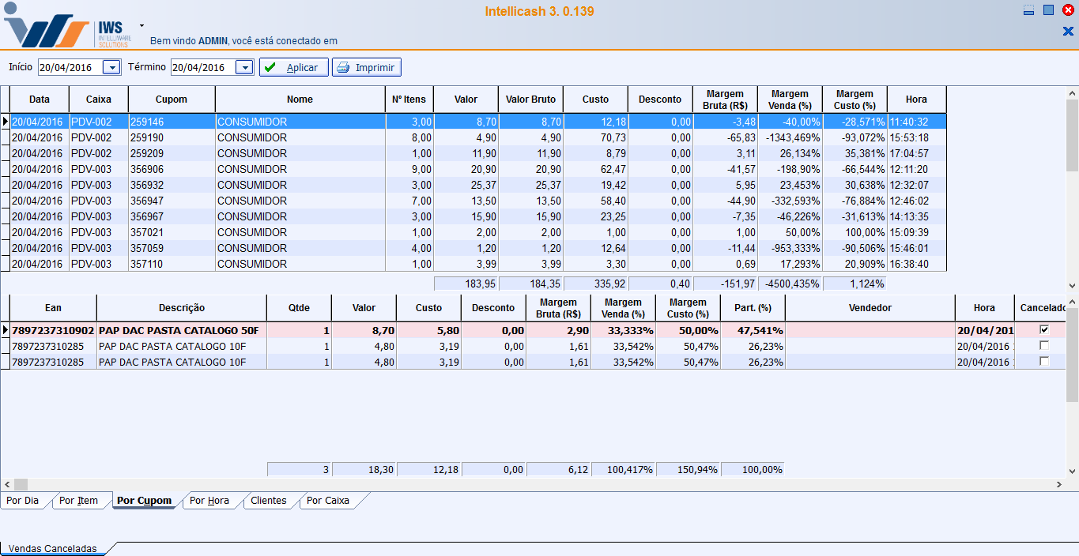
Task: Select the Por Cupom tab
Action: click(x=144, y=501)
